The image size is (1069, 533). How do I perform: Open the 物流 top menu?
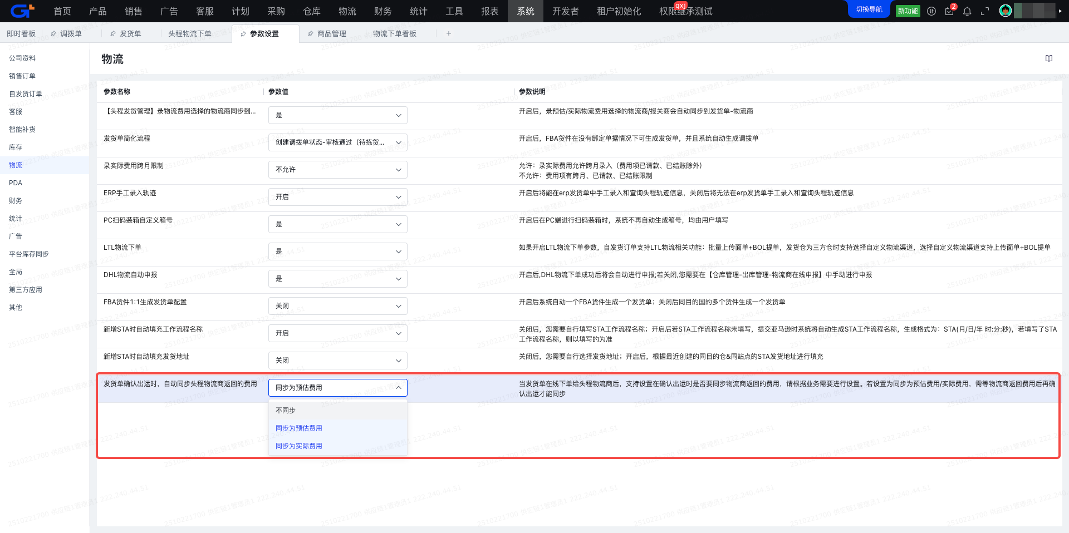click(x=347, y=11)
